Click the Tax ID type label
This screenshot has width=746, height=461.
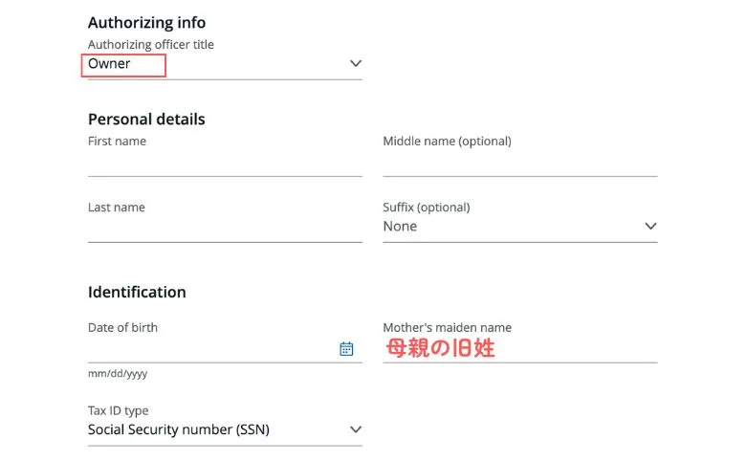coord(119,411)
